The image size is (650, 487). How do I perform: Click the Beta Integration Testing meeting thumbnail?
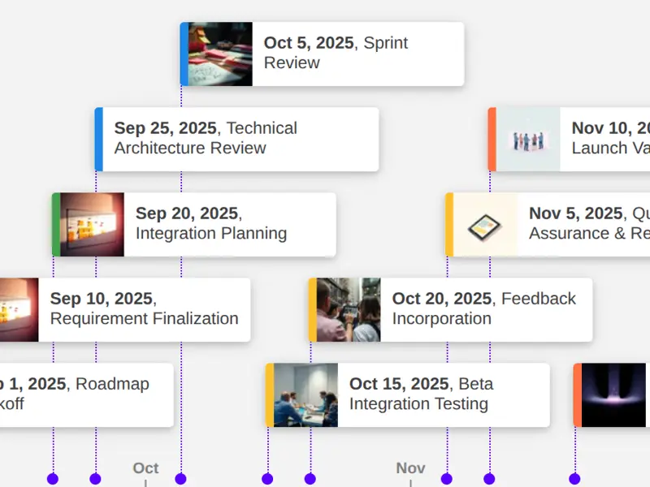(x=305, y=395)
